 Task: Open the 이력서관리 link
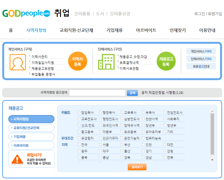[39, 57]
